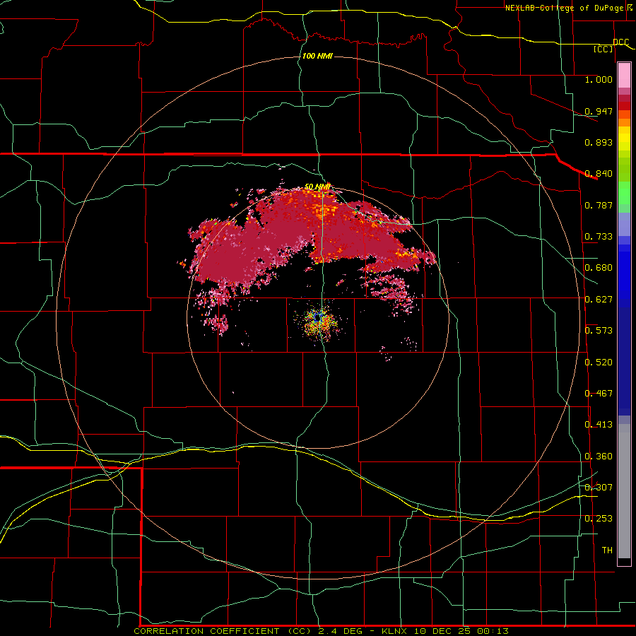Click the 1.000 legend value
Image resolution: width=636 pixels, height=636 pixels.
tap(599, 79)
